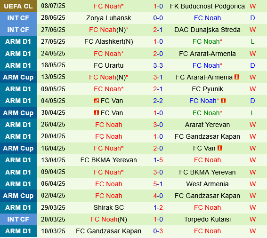Click red card icon next to FC Van on 16/04/25

[x=219, y=148]
